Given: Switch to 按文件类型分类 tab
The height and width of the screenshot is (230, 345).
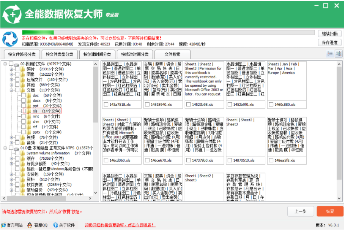Looking at the screenshot, I should 60,54.
